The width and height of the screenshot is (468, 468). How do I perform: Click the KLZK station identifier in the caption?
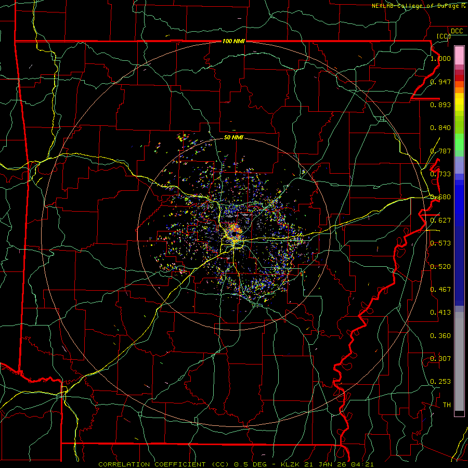point(291,464)
